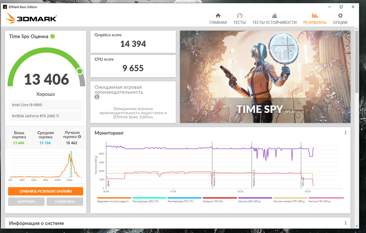This screenshot has width=366, height=233.
Task: Click the Загрузить button
Action: coord(26,202)
